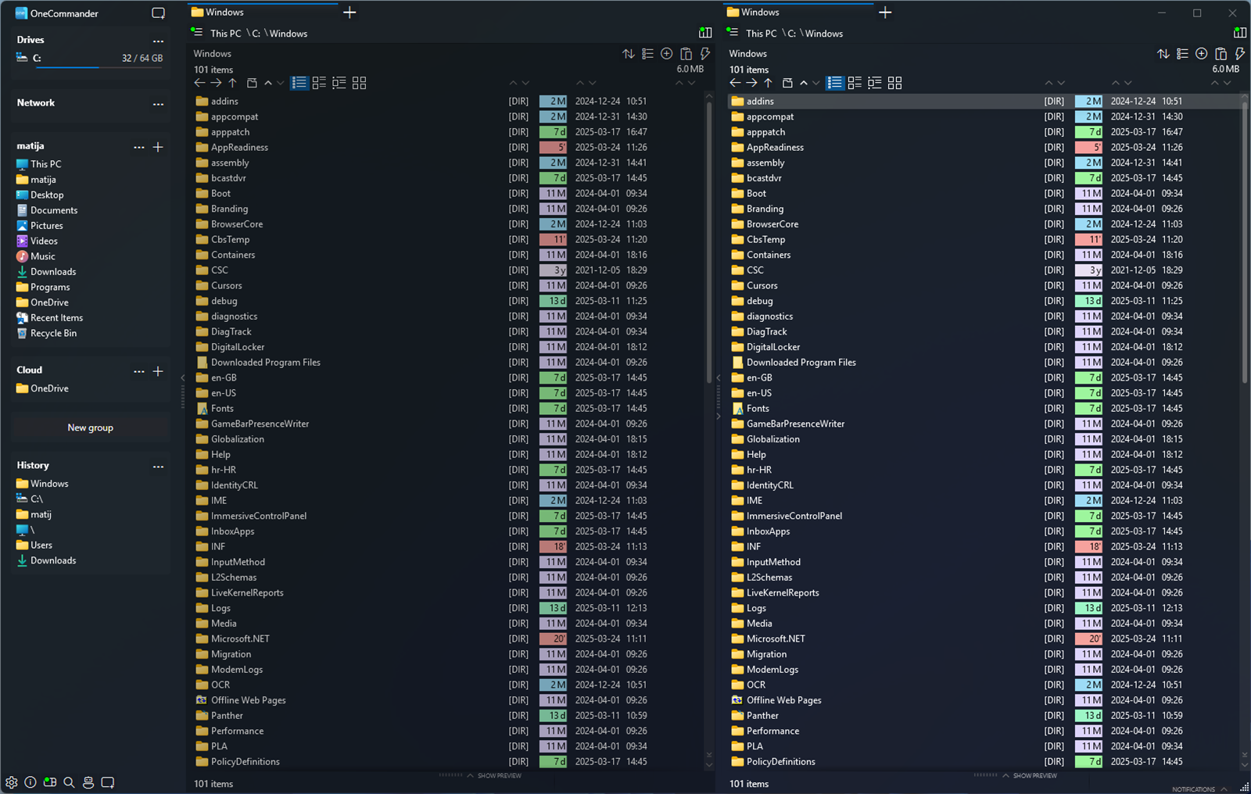The image size is (1251, 794).
Task: Open Users entry in History list
Action: tap(34, 545)
